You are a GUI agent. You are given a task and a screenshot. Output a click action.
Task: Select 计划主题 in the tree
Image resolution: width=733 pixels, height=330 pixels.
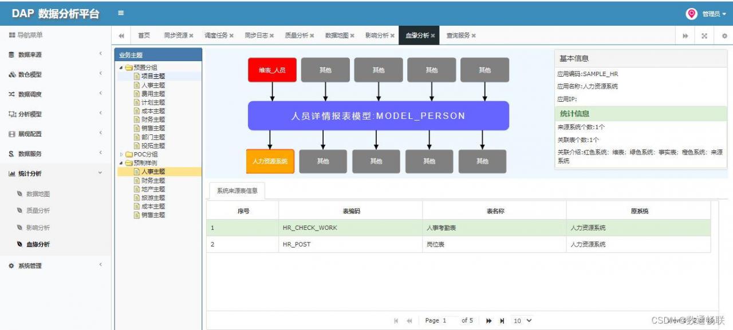tap(153, 102)
